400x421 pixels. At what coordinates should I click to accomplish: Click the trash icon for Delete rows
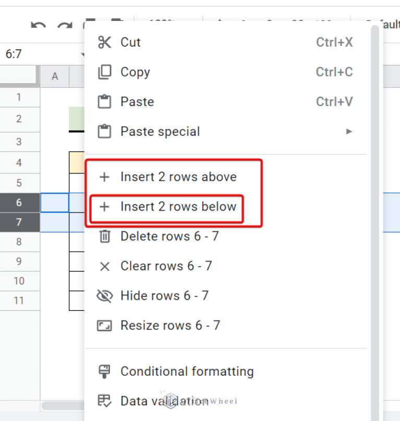tap(105, 237)
